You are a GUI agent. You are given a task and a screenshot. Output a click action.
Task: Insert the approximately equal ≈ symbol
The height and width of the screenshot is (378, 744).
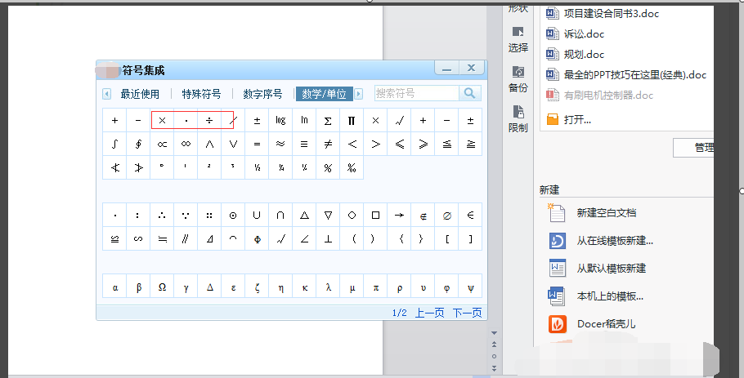[x=280, y=144]
